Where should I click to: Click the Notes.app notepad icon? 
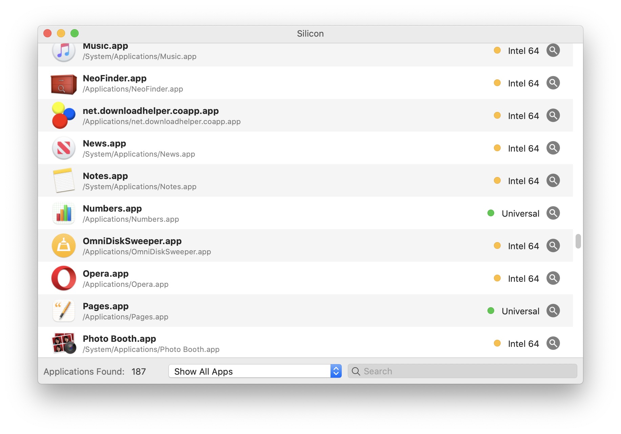[x=64, y=180]
